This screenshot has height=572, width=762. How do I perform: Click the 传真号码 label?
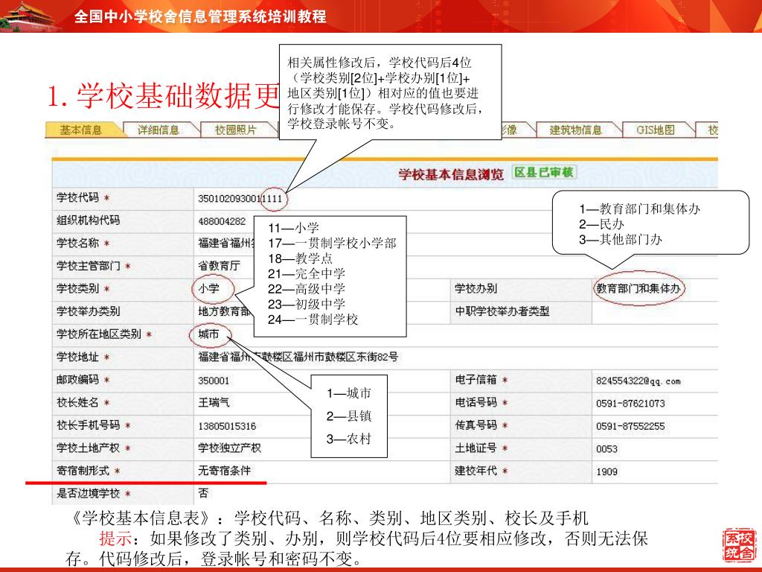click(x=476, y=425)
